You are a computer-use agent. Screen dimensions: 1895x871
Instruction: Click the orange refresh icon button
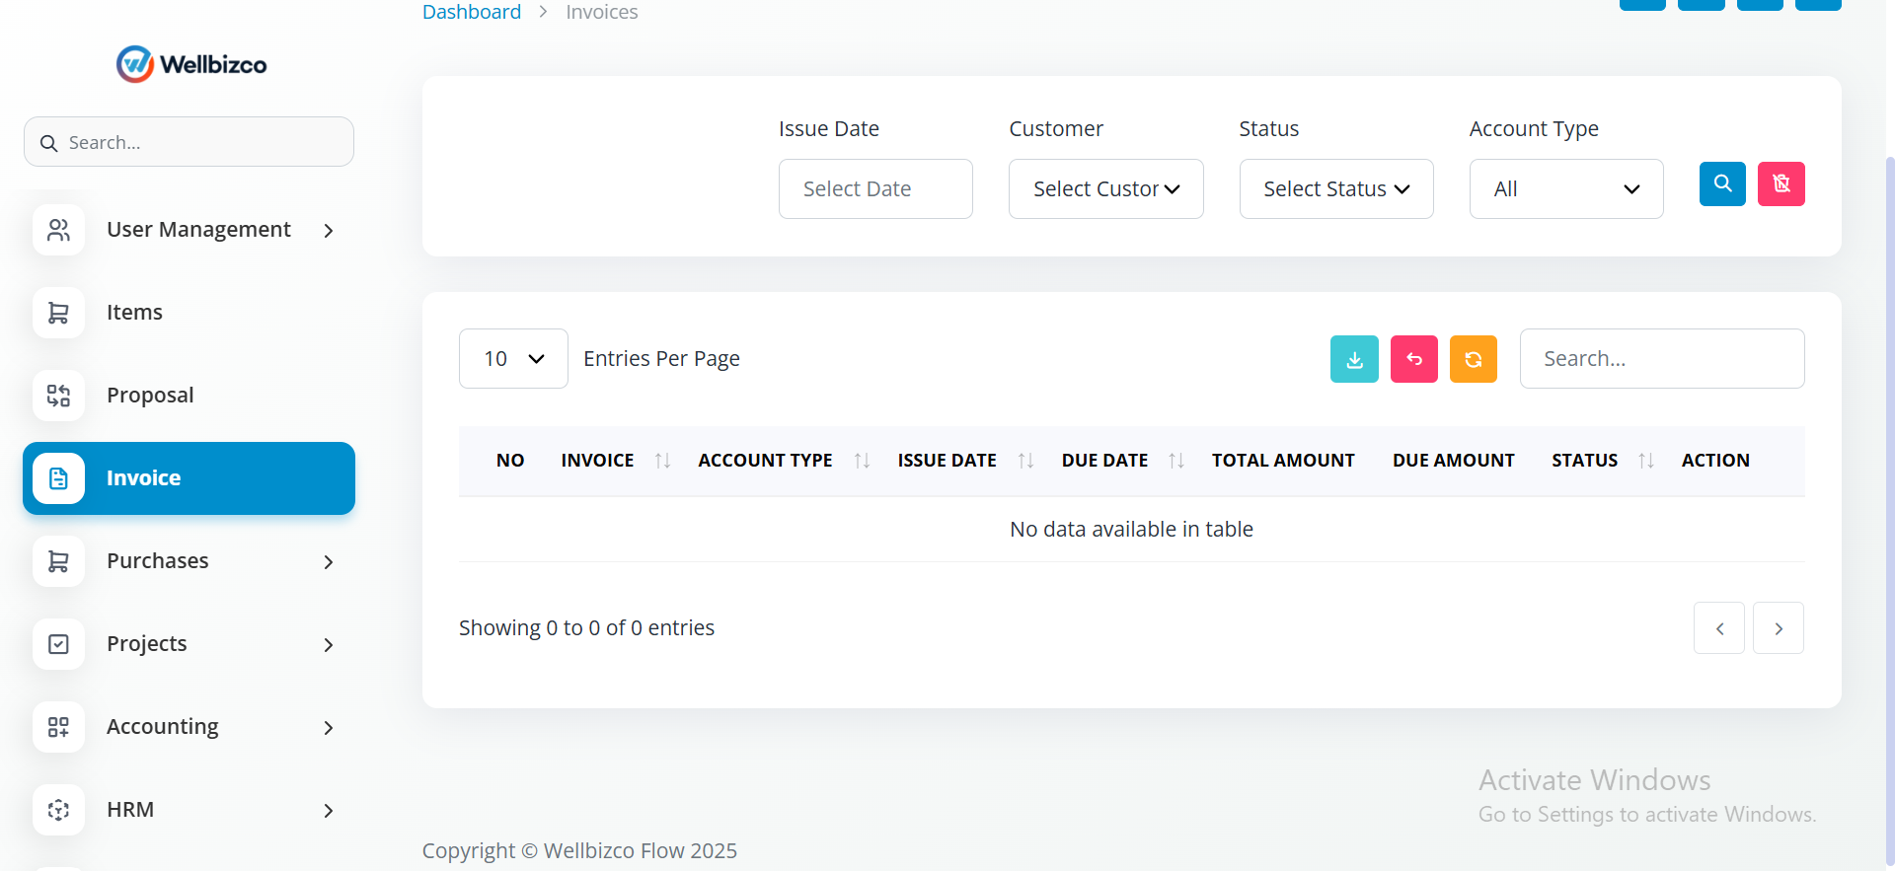coord(1474,359)
